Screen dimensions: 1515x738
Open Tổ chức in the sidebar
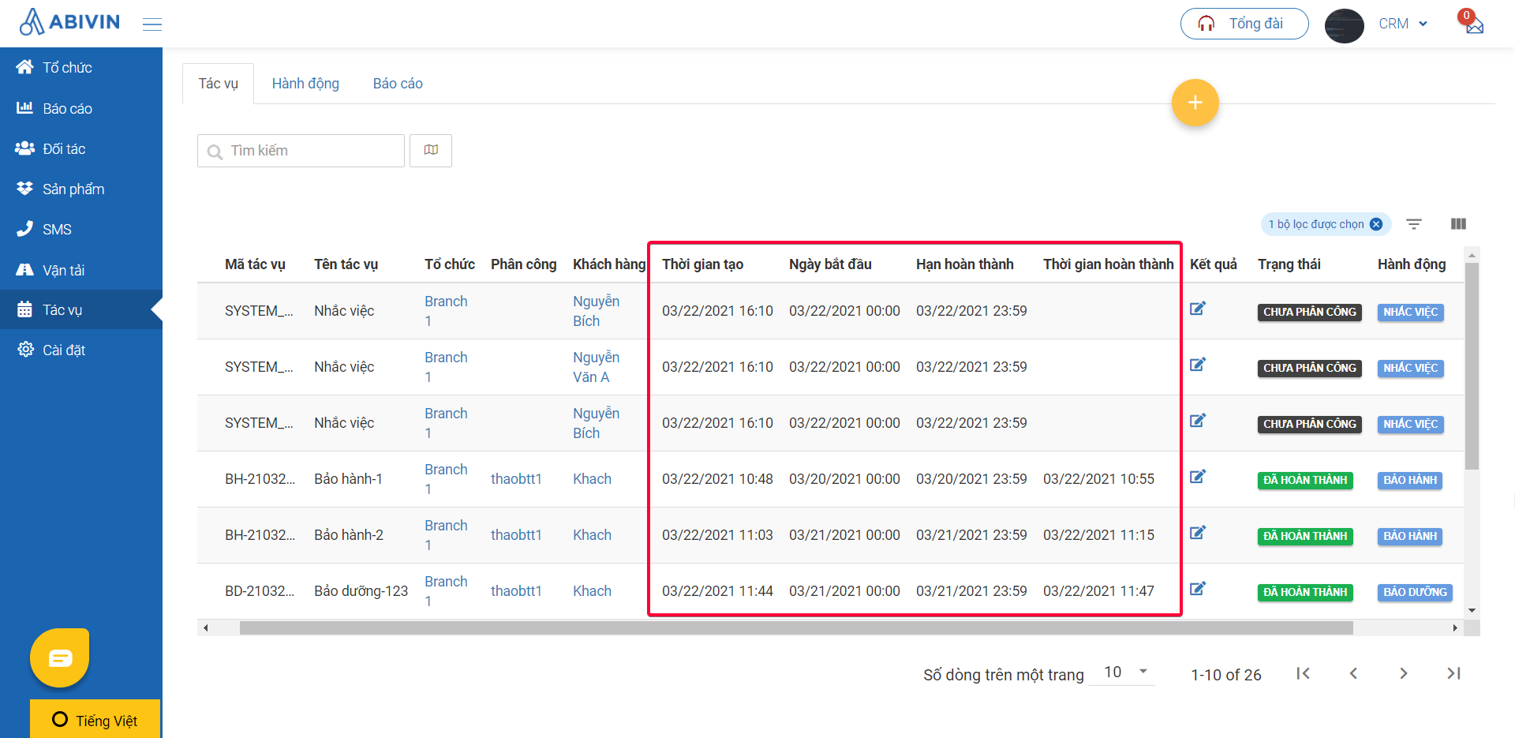coord(81,68)
